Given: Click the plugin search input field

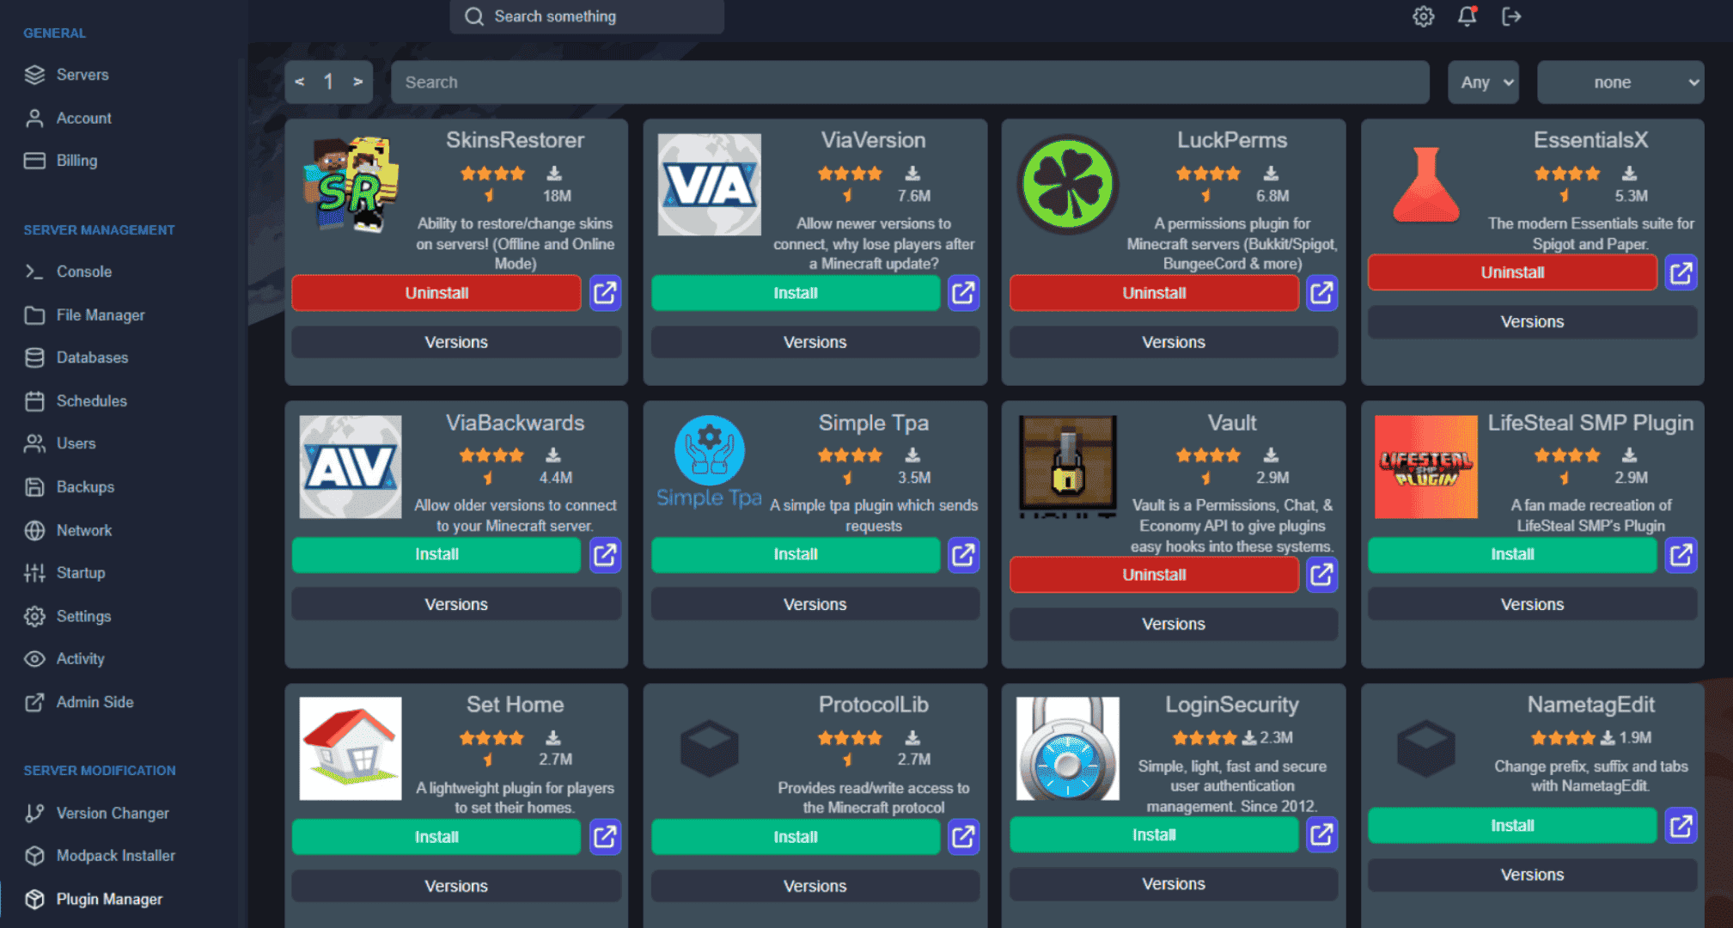Looking at the screenshot, I should [911, 82].
